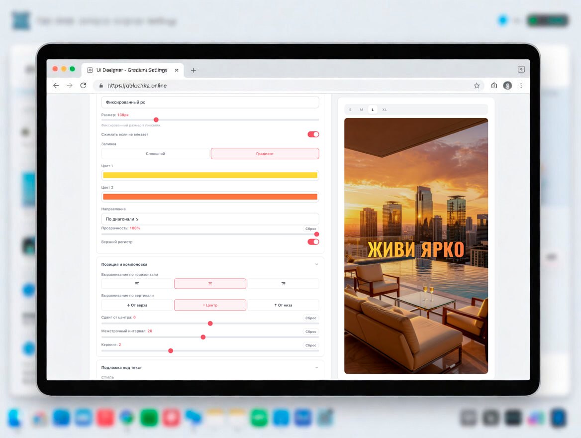Select 'От низа' vertical alignment button
581x438 pixels.
[x=283, y=305]
